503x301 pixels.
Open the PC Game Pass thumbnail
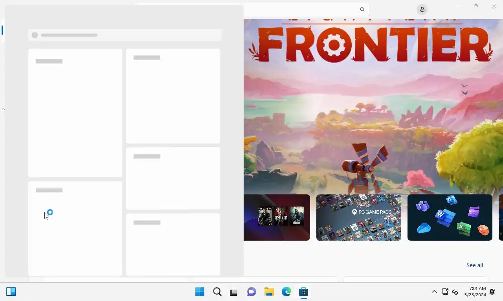359,218
